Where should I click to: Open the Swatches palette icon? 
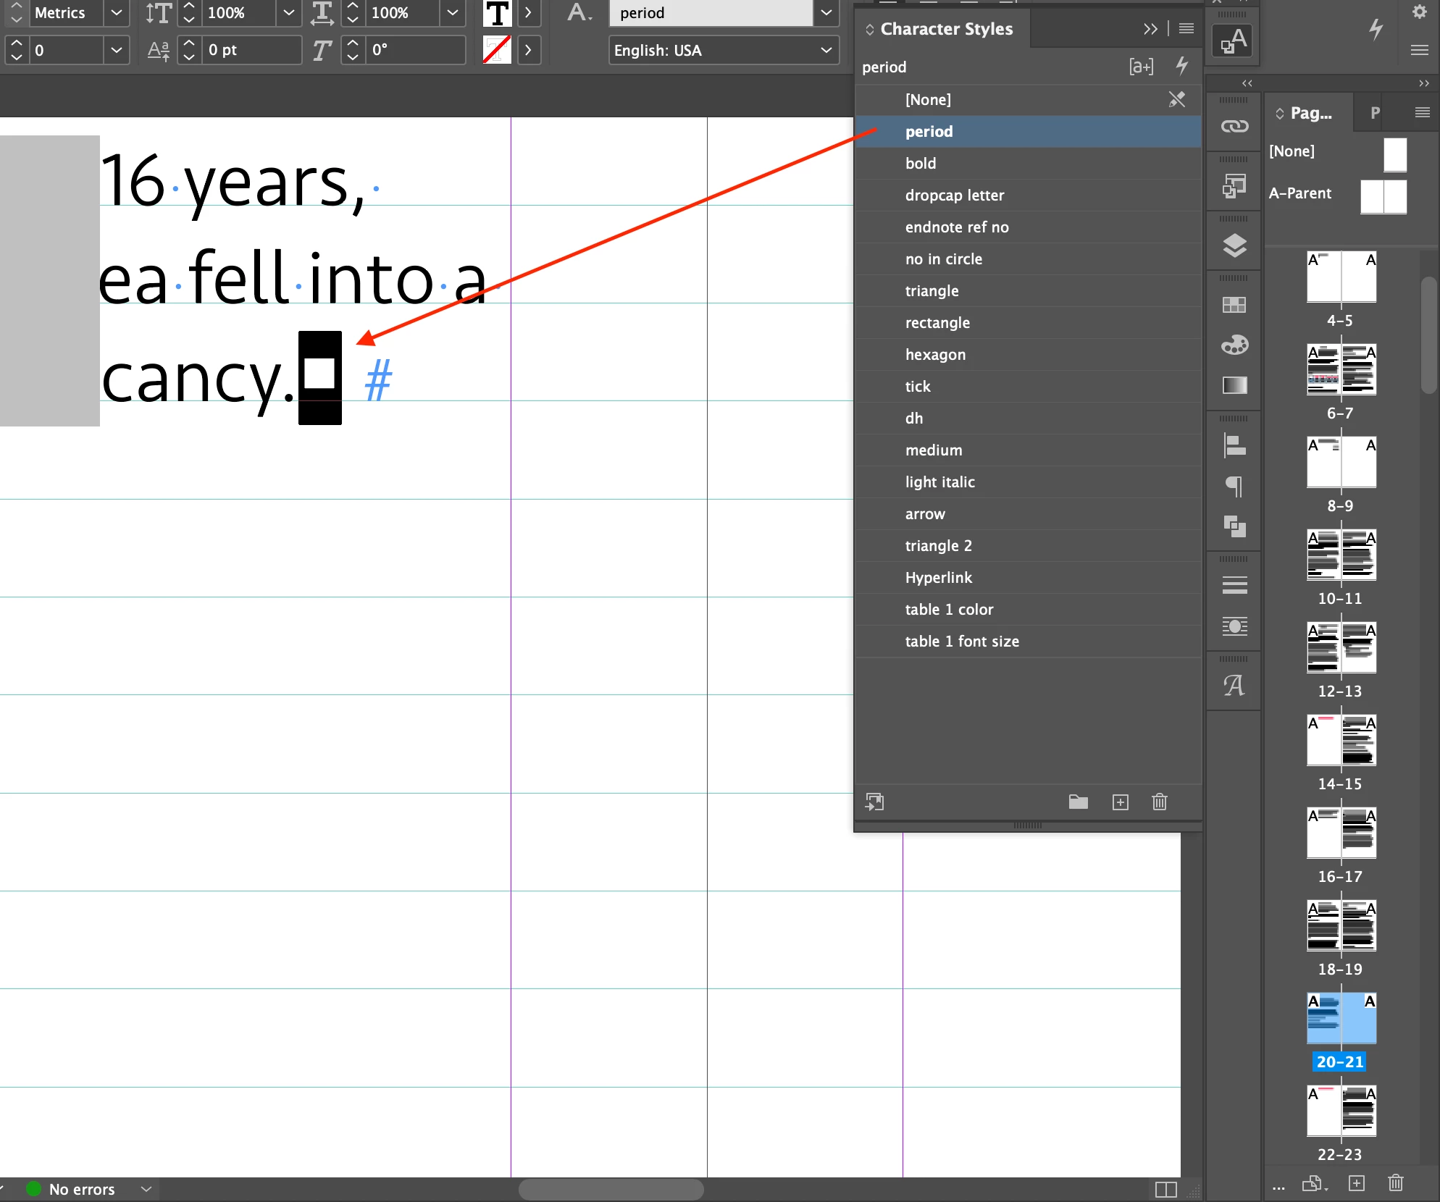click(x=1234, y=345)
